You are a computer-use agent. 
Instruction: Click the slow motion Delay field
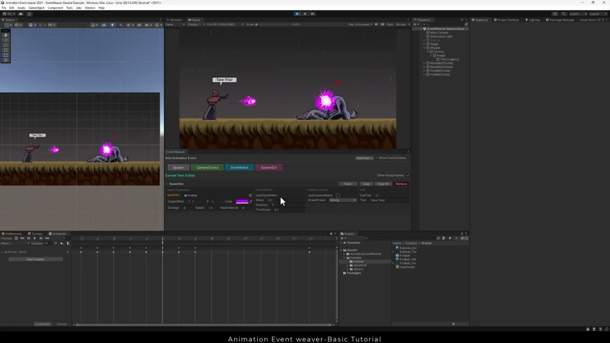(285, 200)
